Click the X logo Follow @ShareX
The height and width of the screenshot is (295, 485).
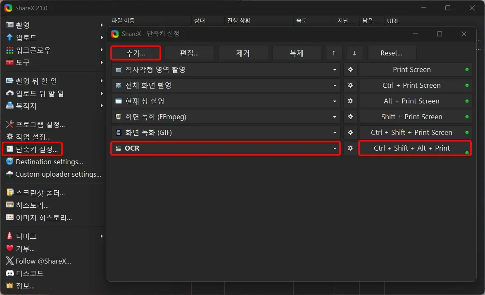click(10, 261)
